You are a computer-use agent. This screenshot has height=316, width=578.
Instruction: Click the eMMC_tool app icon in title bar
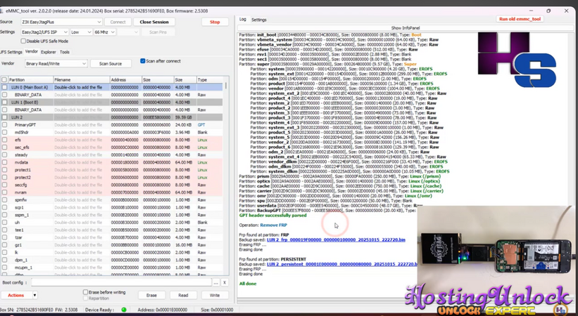pyautogui.click(x=4, y=11)
